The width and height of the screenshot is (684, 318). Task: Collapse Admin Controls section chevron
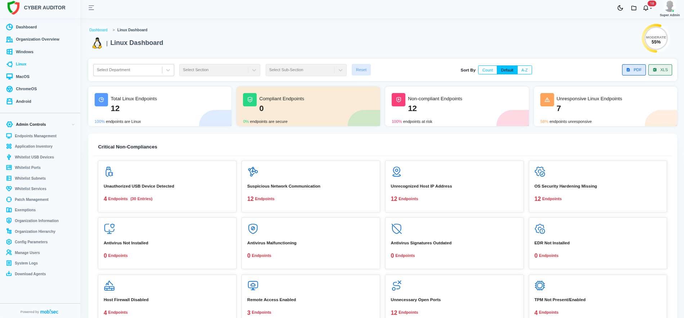pyautogui.click(x=73, y=125)
